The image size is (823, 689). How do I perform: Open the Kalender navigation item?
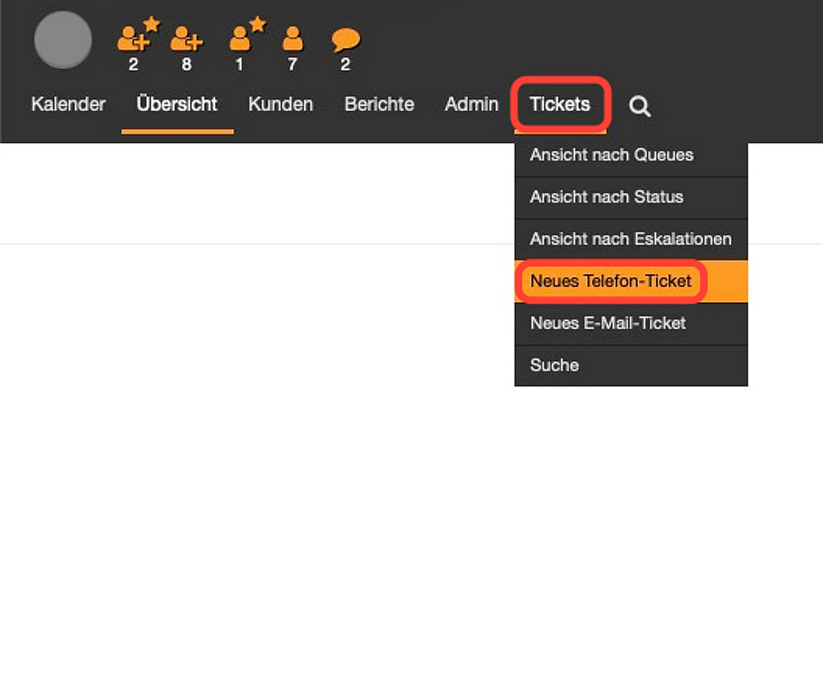(x=68, y=104)
